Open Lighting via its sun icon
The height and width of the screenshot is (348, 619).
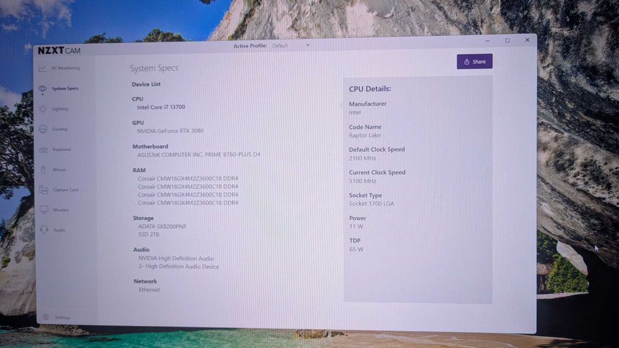click(x=43, y=109)
